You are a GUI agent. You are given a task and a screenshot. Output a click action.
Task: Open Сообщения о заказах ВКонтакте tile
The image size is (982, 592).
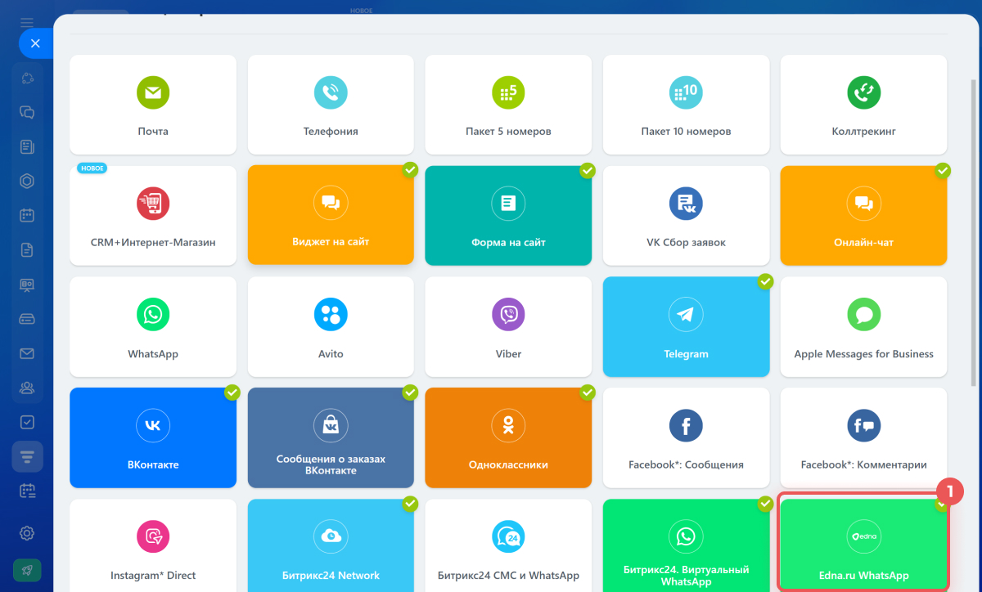pyautogui.click(x=331, y=437)
